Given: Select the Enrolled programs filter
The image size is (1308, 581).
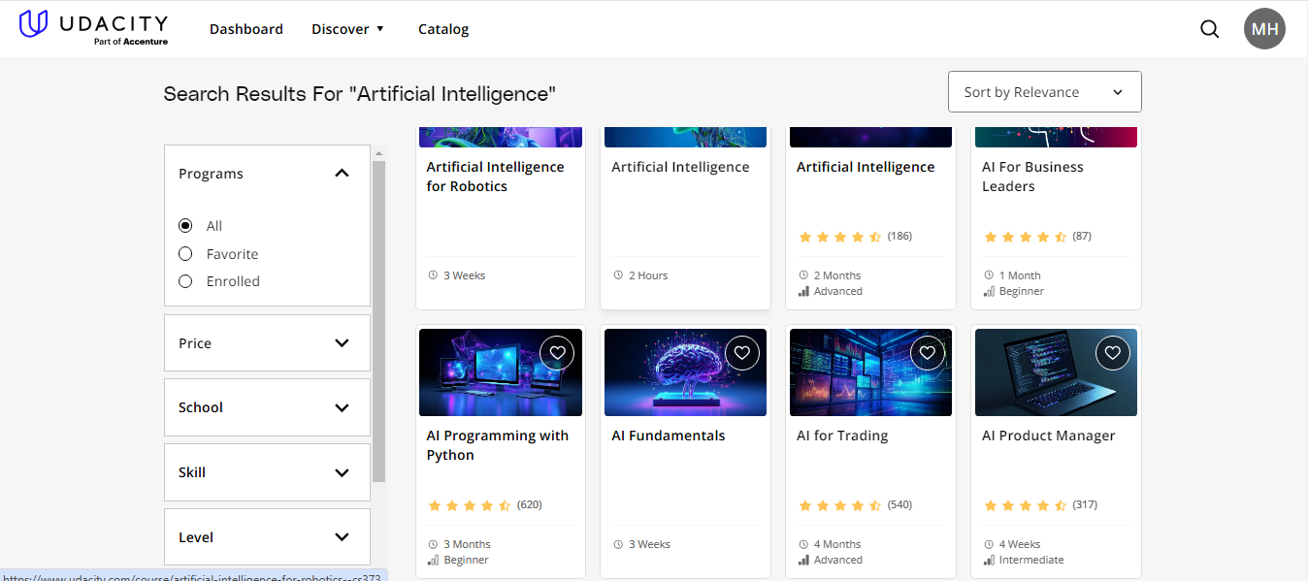Looking at the screenshot, I should tap(184, 281).
